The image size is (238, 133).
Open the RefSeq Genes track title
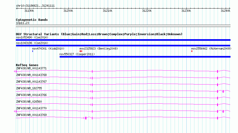click(27, 65)
